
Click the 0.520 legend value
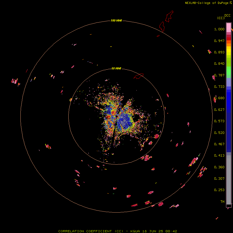(x=219, y=133)
